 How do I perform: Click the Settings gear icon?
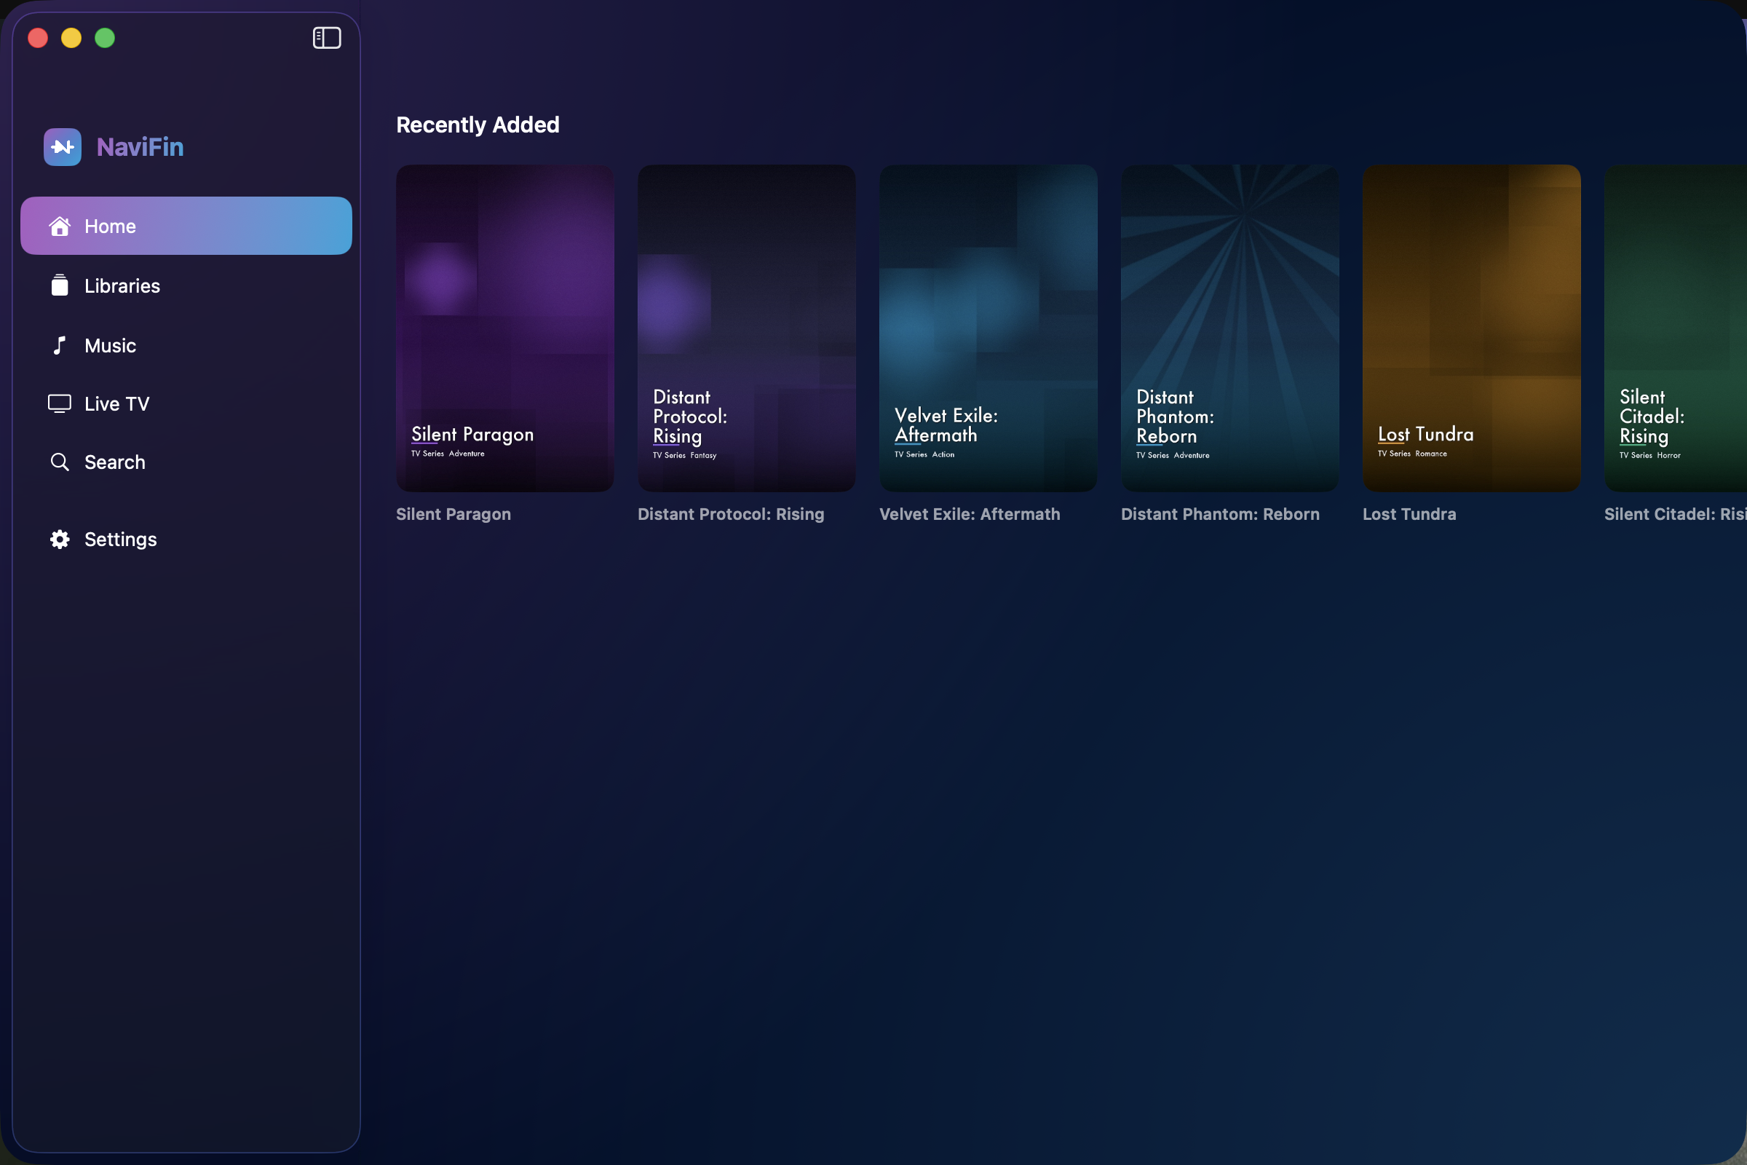pos(60,540)
